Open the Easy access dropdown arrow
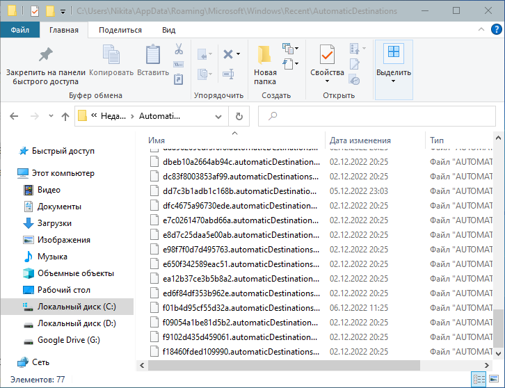Image resolution: width=505 pixels, height=388 pixels. [296, 64]
